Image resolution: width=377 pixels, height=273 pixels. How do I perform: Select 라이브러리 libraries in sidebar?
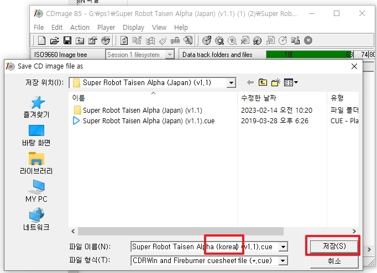tap(36, 164)
